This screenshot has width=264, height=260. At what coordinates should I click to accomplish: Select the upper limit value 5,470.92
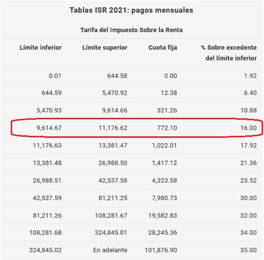pos(115,93)
